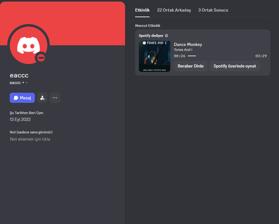Click Spotify üzerinde oynat button
Screen dimensions: 279x224
pyautogui.click(x=235, y=66)
